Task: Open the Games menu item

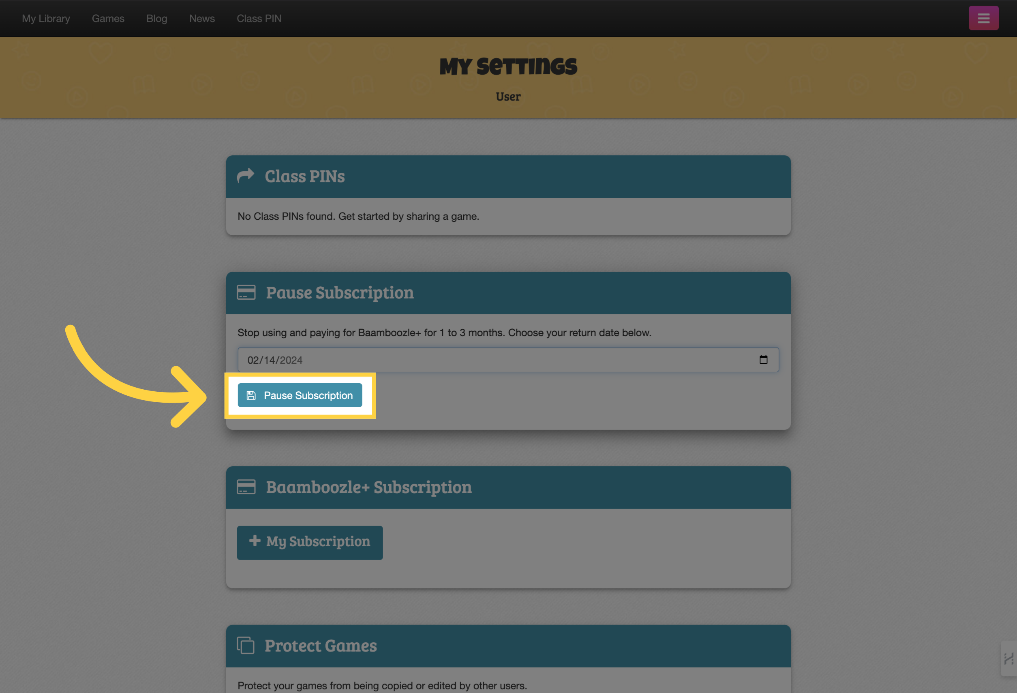Action: [108, 18]
